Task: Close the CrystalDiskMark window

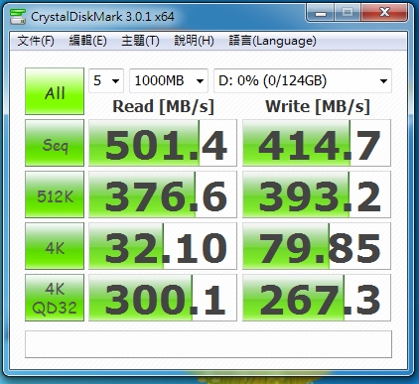Action: 384,13
